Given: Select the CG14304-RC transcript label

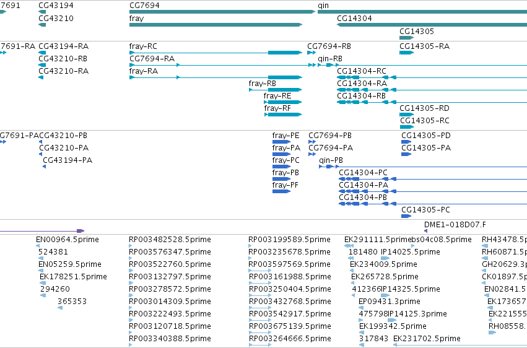Looking at the screenshot, I should click(362, 71).
